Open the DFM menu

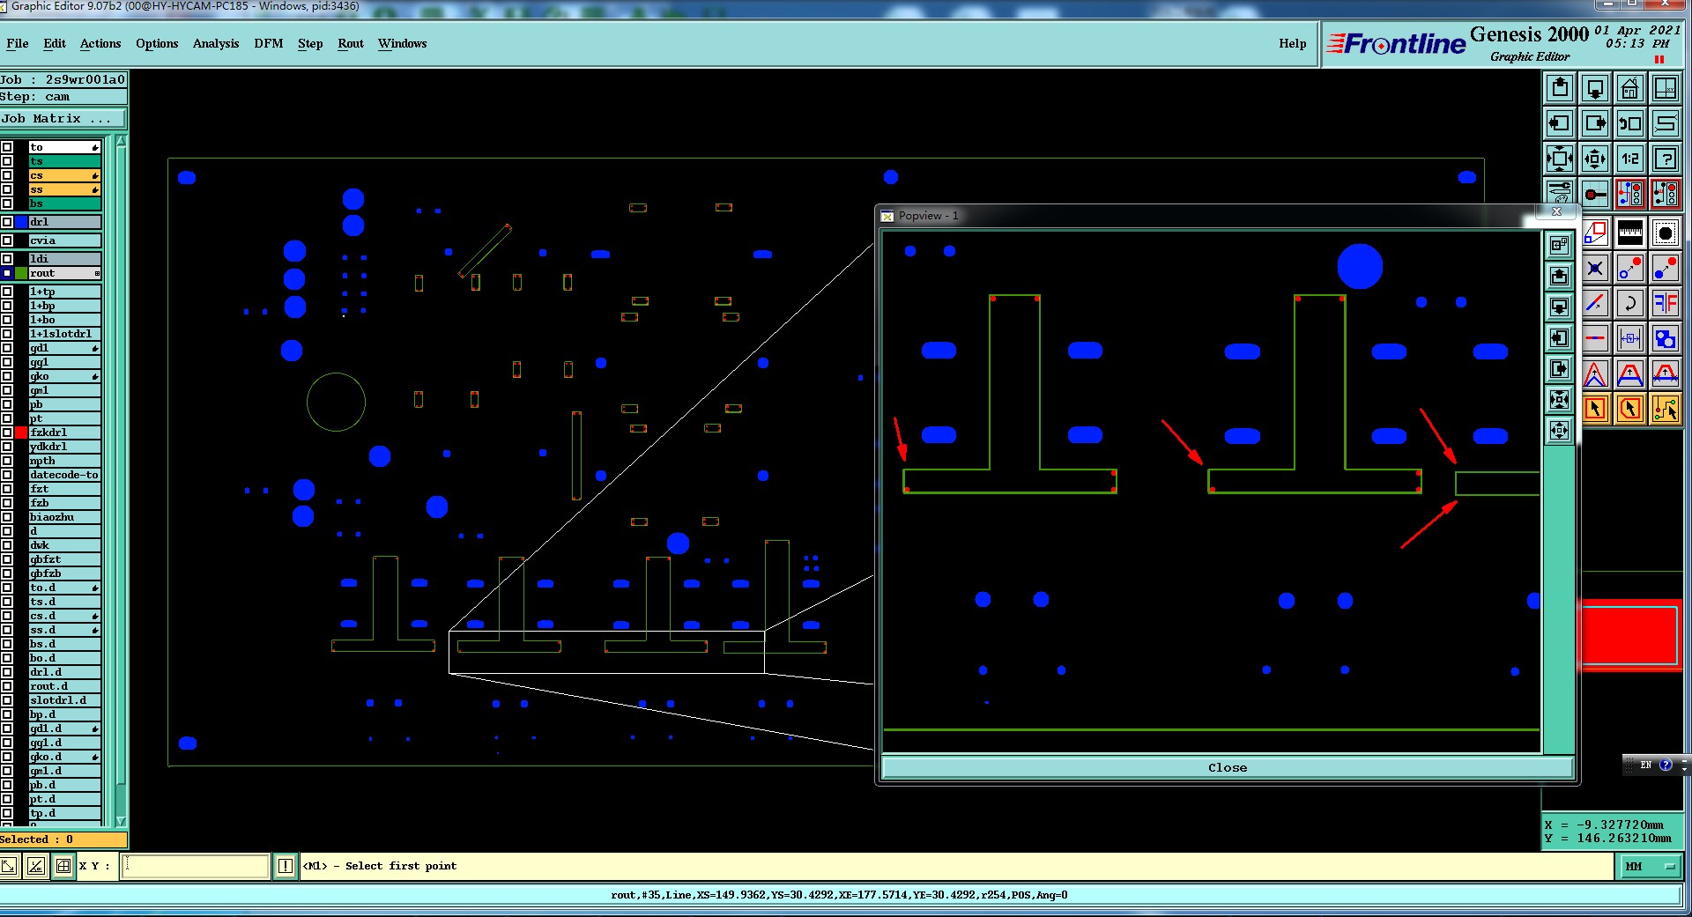[x=269, y=43]
